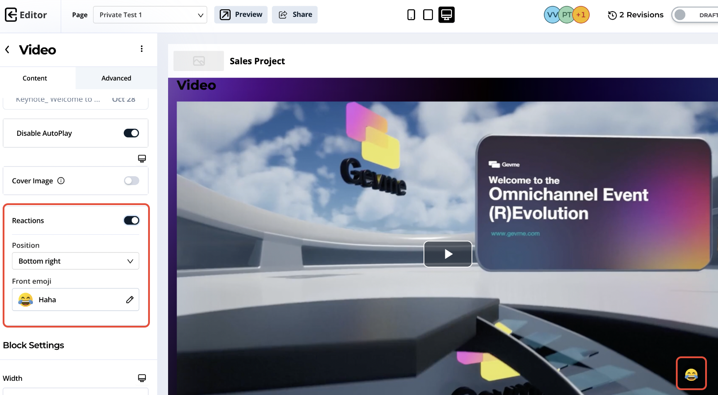Click the Width responsive device icon

[142, 378]
